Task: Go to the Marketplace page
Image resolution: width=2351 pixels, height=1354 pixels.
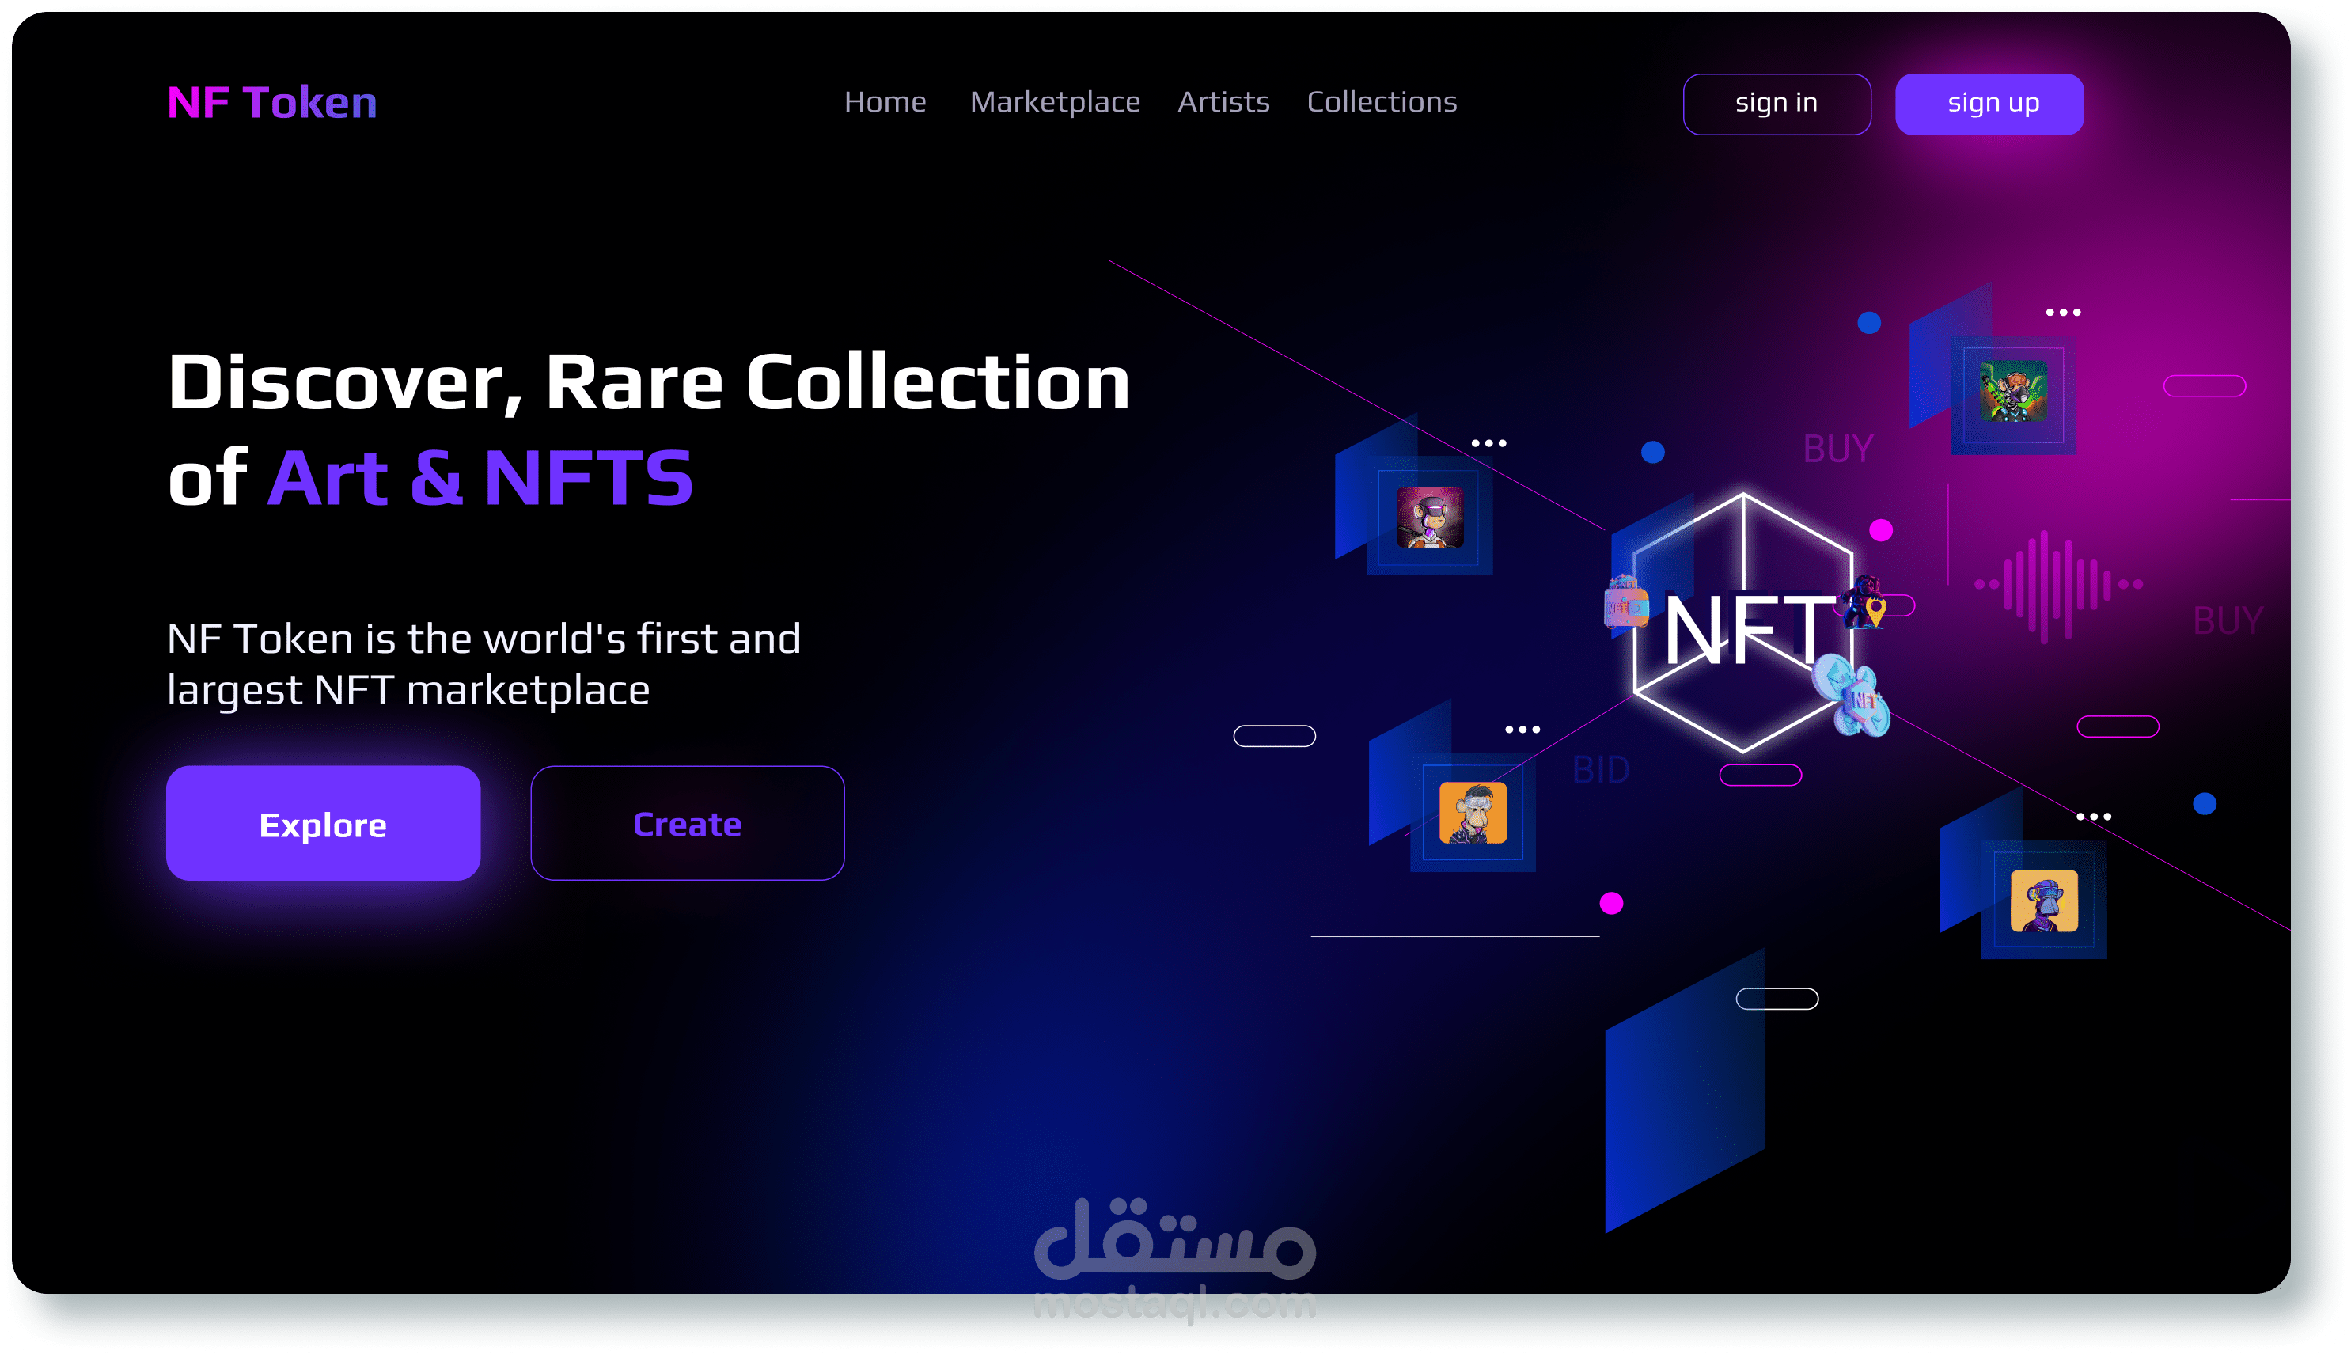Action: [x=1054, y=102]
